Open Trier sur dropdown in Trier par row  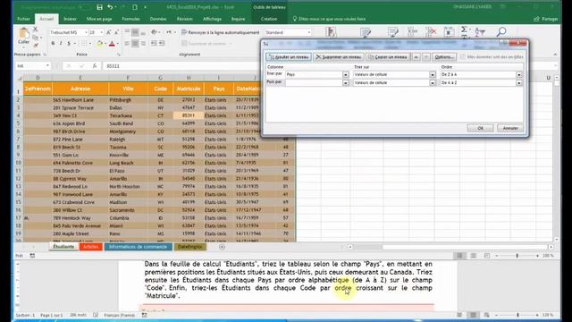point(433,74)
